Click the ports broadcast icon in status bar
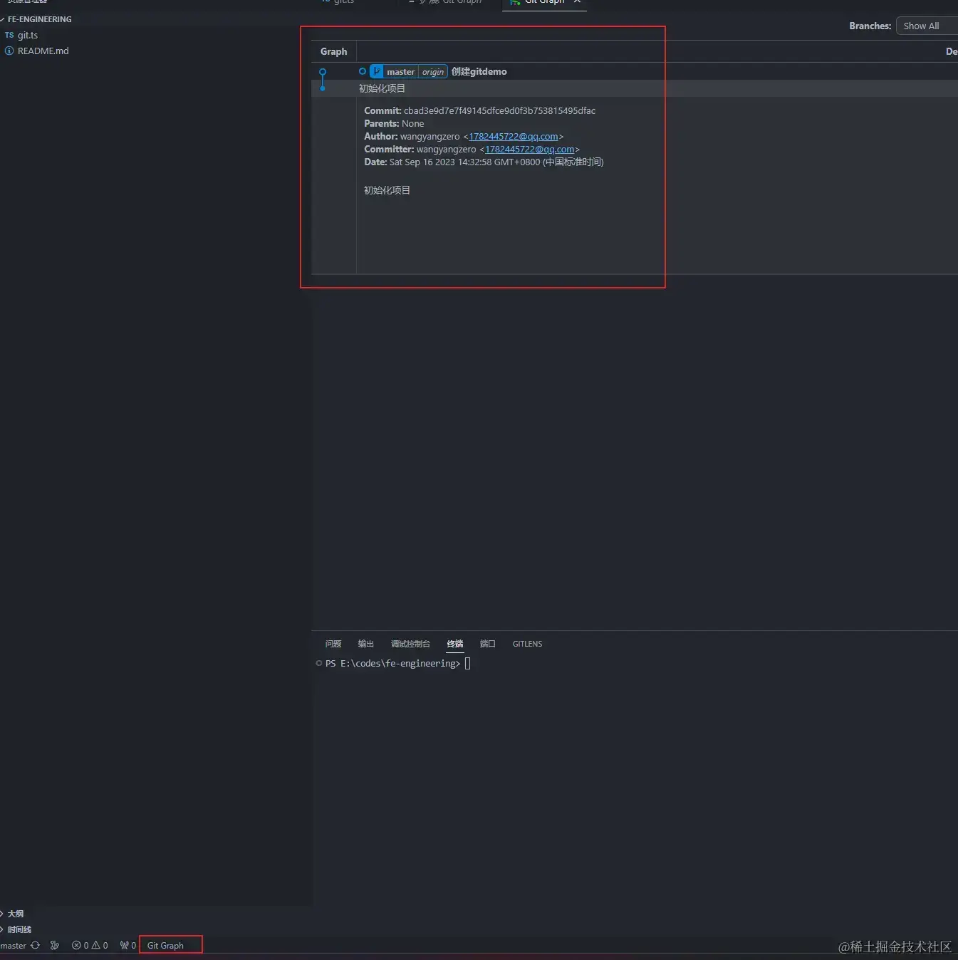 tap(124, 946)
